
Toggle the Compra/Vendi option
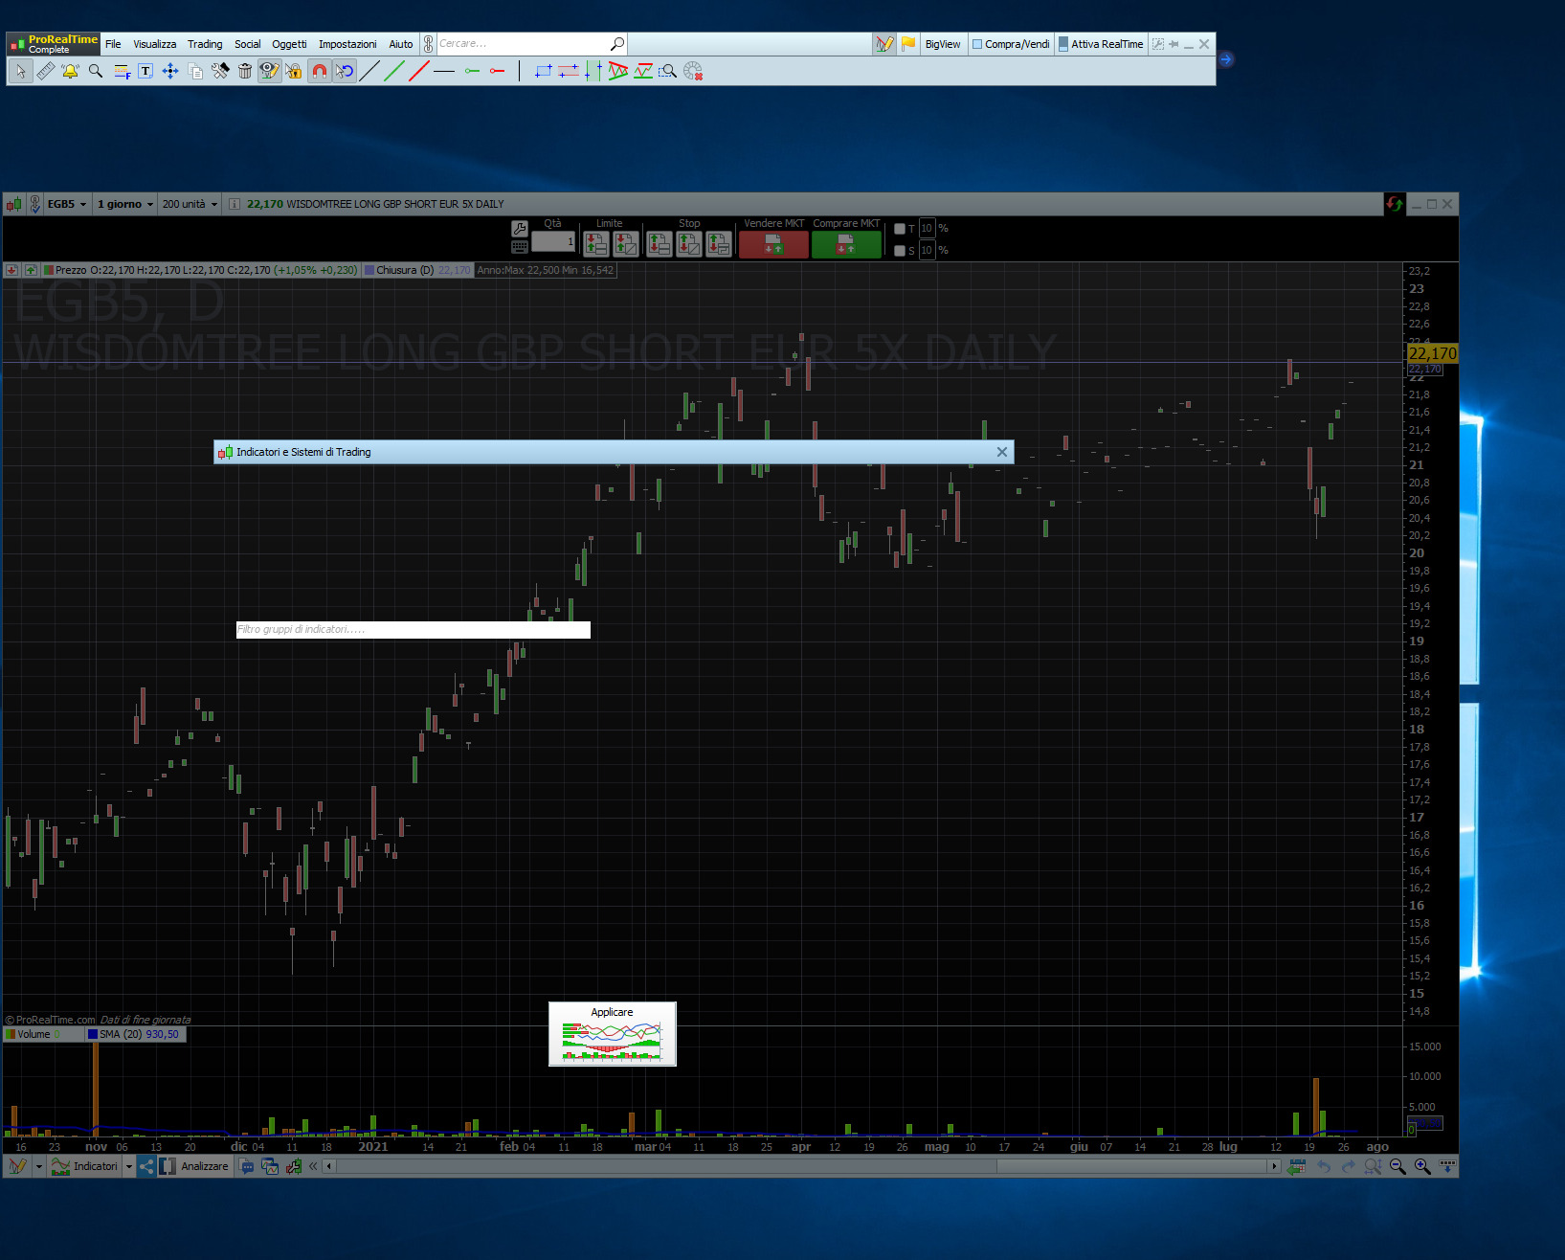click(1011, 44)
